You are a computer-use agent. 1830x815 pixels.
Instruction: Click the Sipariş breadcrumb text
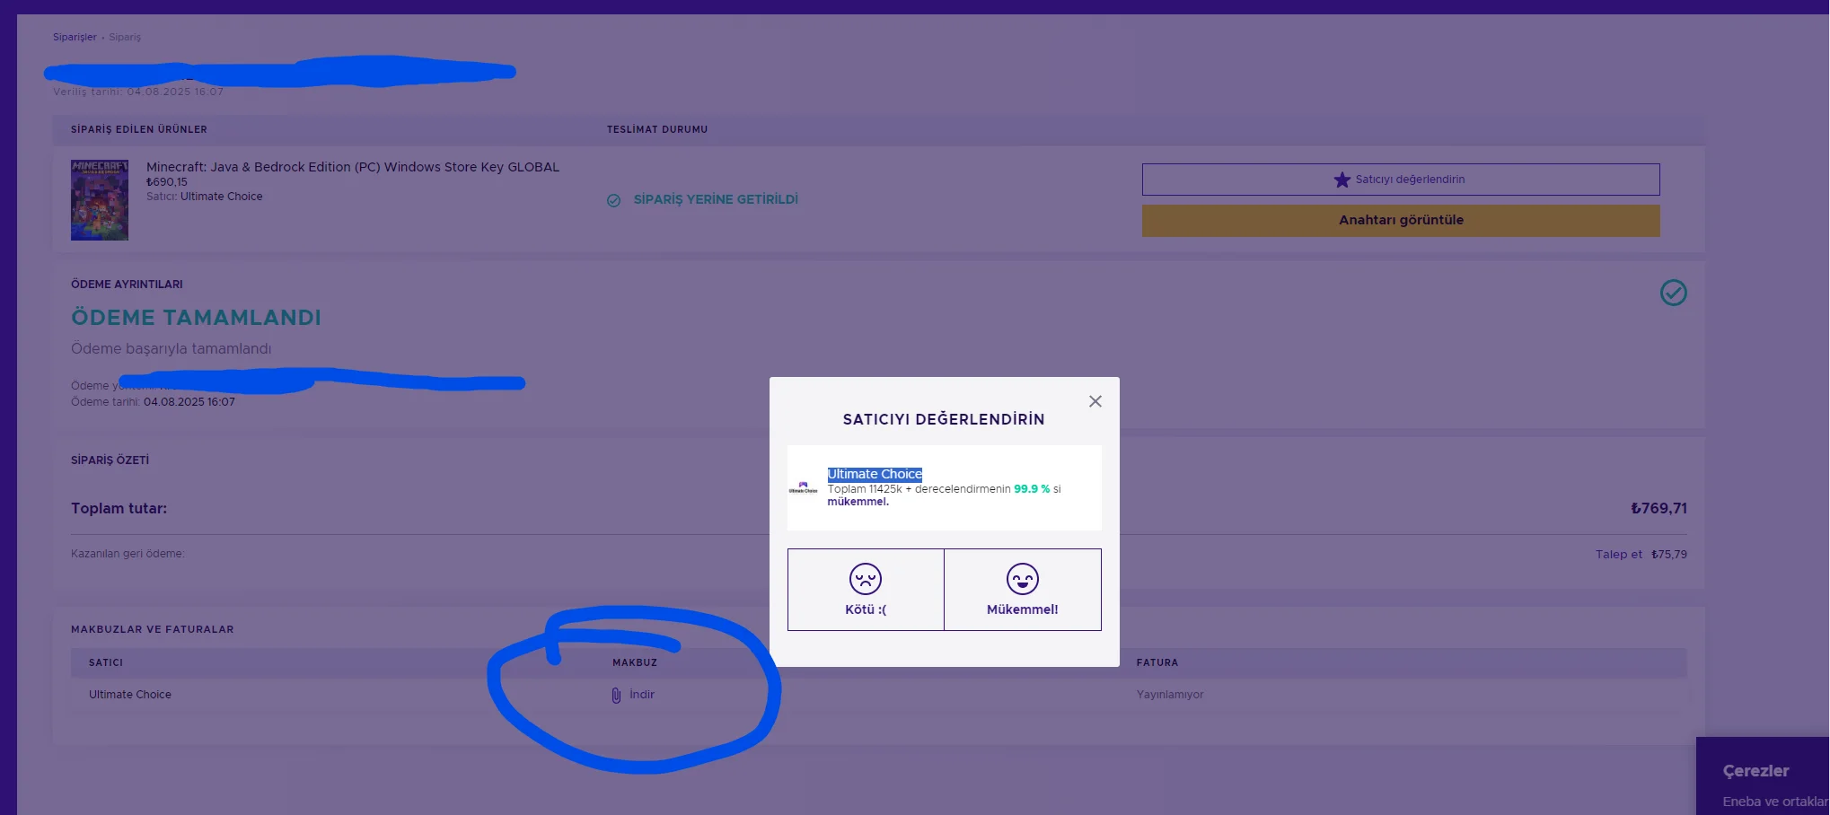pyautogui.click(x=125, y=37)
